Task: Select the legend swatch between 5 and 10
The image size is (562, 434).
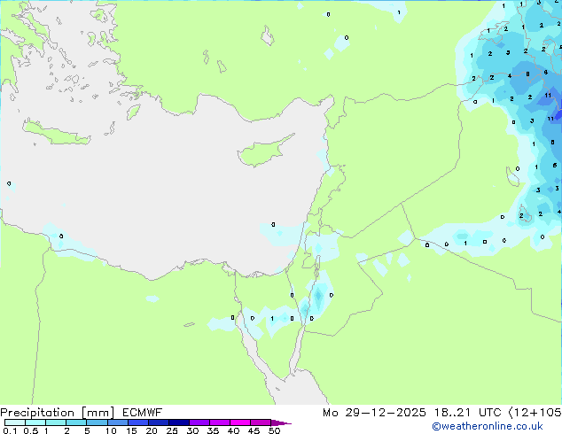Action: click(97, 422)
